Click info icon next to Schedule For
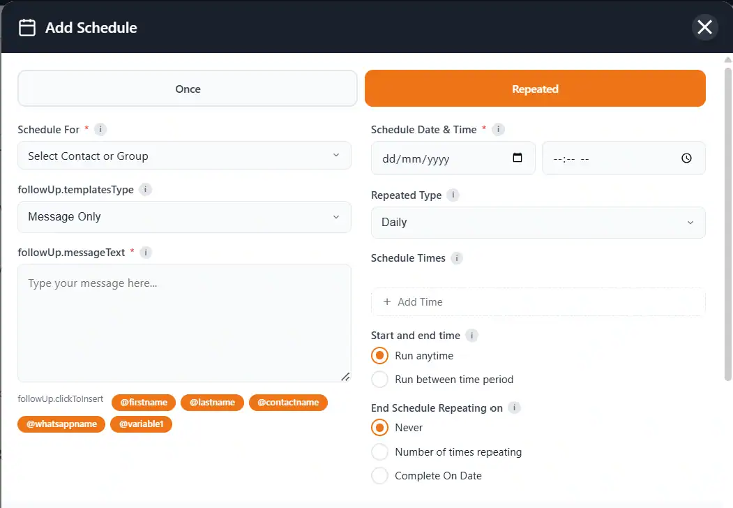This screenshot has height=508, width=733. coord(100,129)
